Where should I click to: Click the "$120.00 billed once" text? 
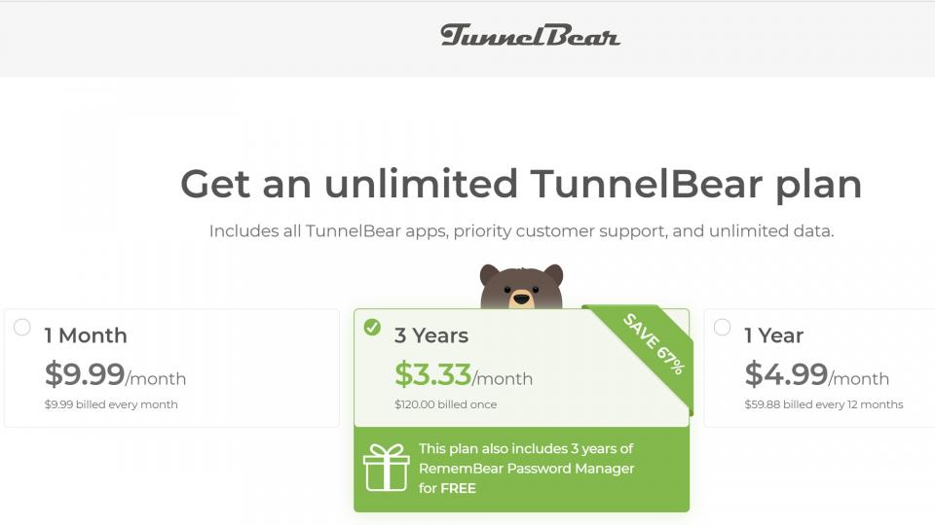445,404
